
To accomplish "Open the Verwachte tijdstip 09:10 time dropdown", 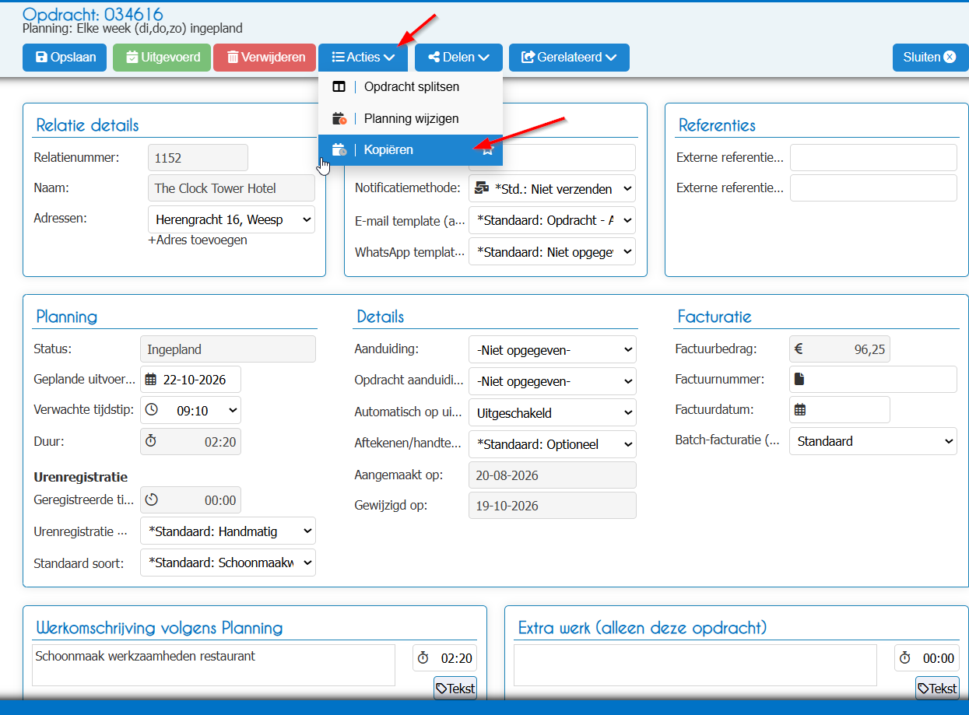I will [x=191, y=410].
